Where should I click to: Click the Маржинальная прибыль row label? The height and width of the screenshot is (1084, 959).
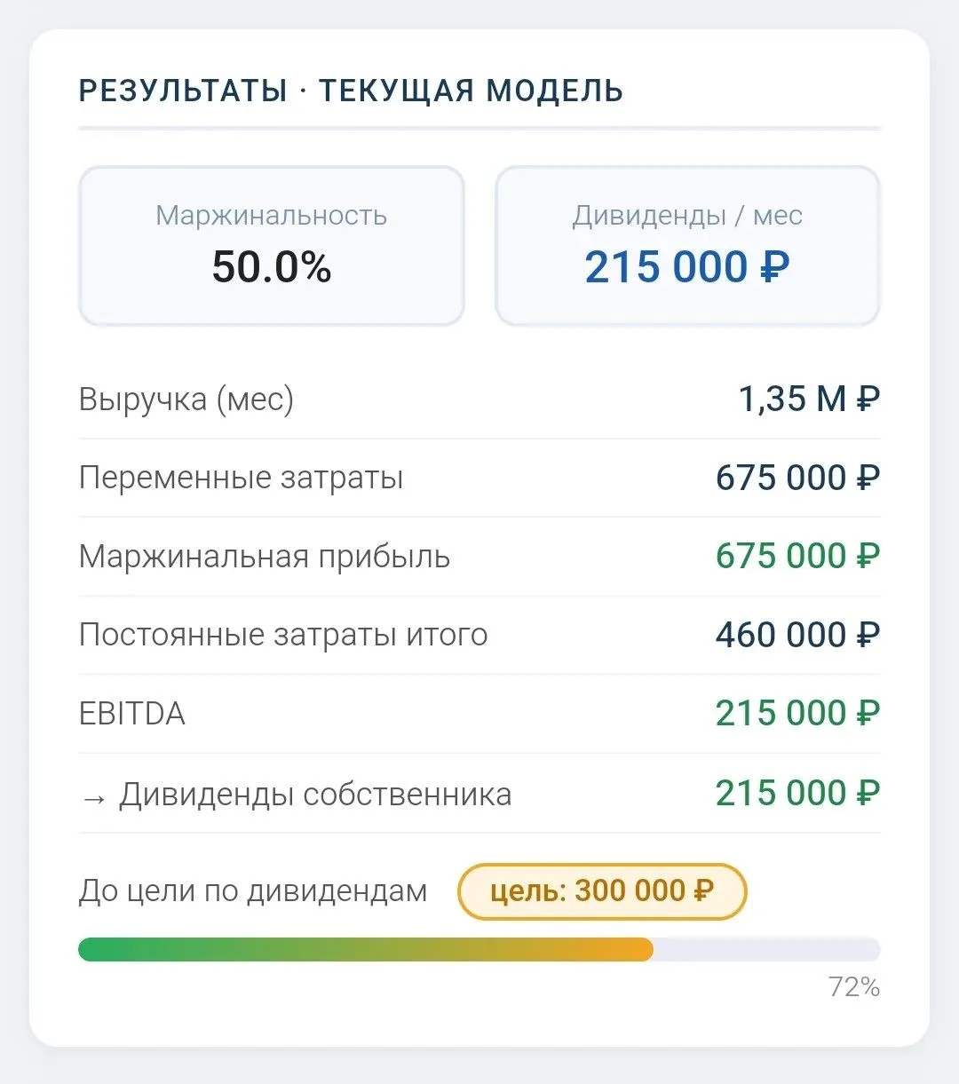[x=265, y=557]
